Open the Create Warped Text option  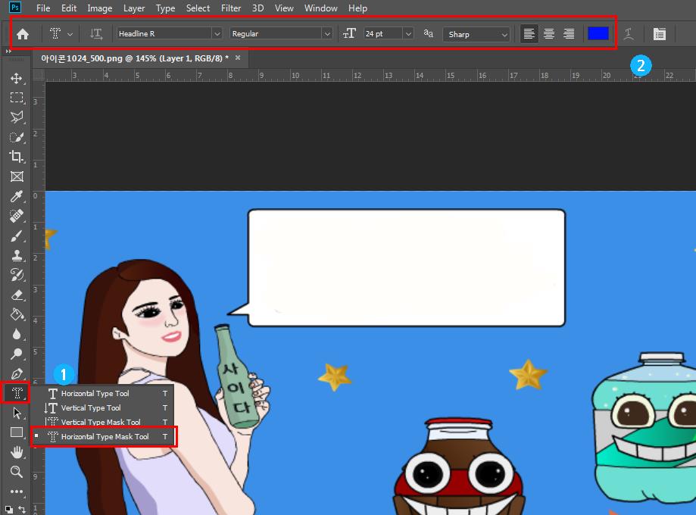[628, 34]
